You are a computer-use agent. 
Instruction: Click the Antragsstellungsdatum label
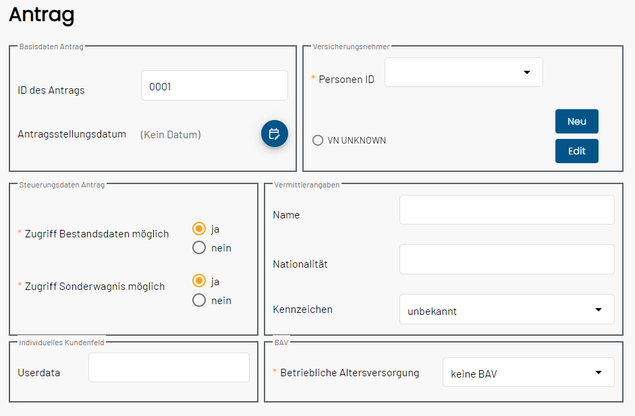point(72,134)
